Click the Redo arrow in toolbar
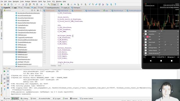 tap(19, 4)
